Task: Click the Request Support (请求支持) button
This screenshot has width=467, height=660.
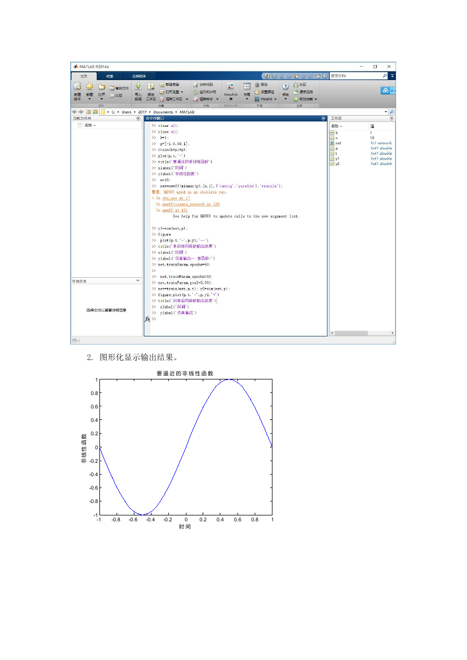Action: (x=303, y=92)
